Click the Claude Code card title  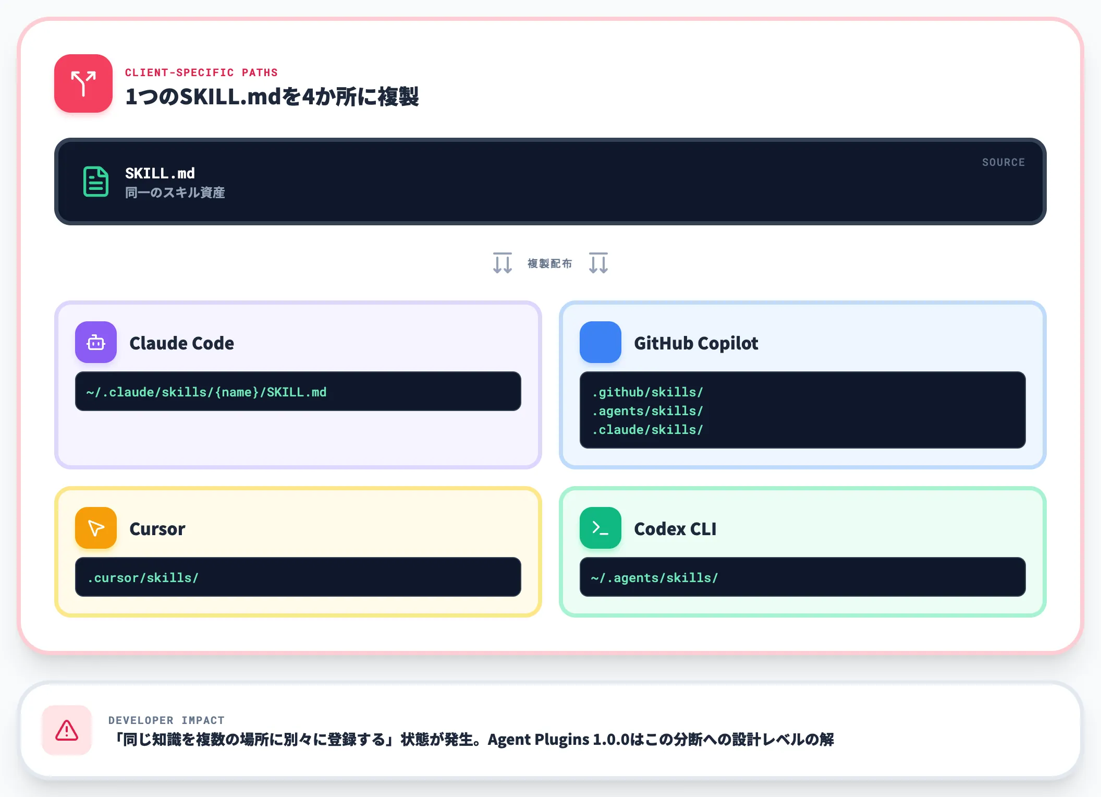(181, 343)
